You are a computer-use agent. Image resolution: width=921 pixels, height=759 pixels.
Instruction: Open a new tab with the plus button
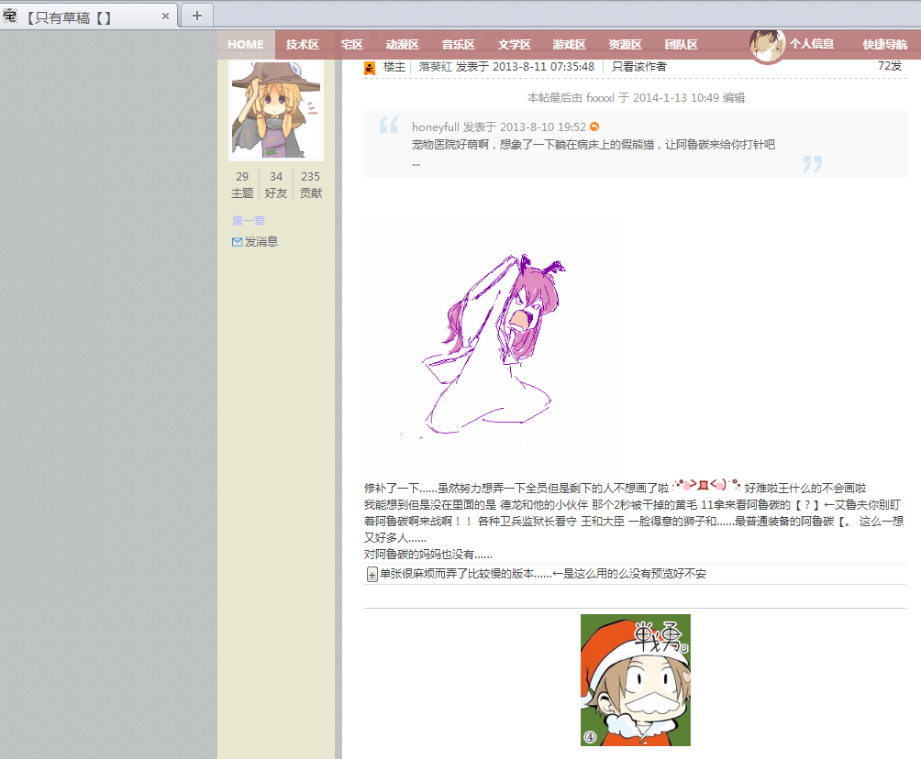(x=196, y=16)
